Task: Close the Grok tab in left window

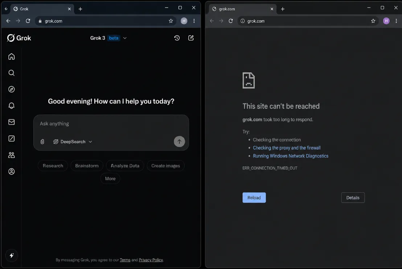Action: pos(69,9)
